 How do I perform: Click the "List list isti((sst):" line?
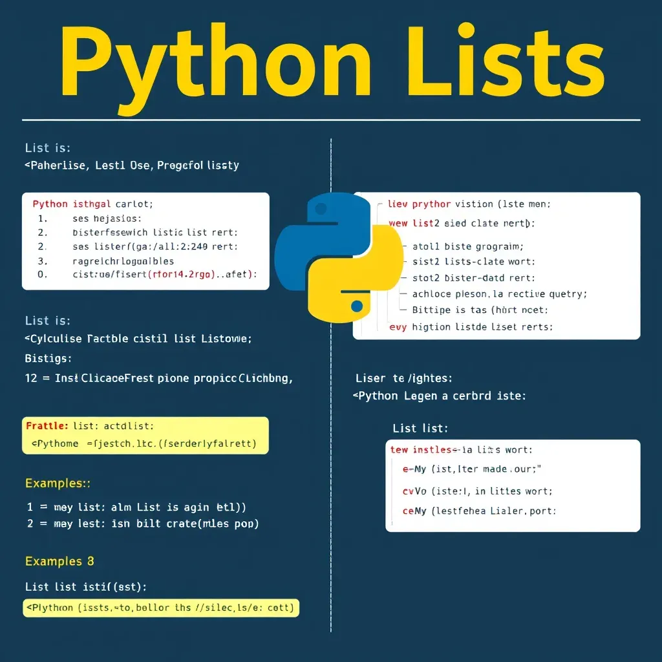[86, 587]
